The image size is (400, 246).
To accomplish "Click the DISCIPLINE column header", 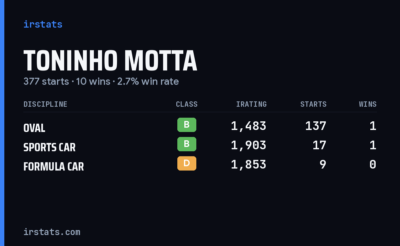I will point(45,104).
